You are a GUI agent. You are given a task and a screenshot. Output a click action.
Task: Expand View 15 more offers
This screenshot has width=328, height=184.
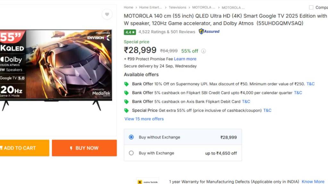pyautogui.click(x=144, y=119)
